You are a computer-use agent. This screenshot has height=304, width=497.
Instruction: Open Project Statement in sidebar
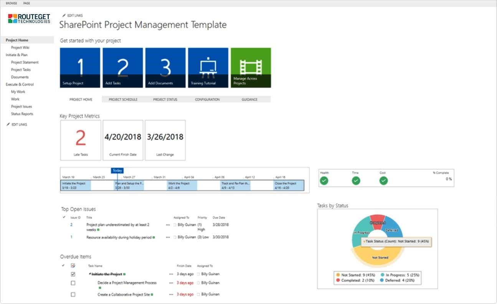(25, 62)
